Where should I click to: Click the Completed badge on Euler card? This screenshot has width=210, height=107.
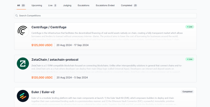coord(187,92)
